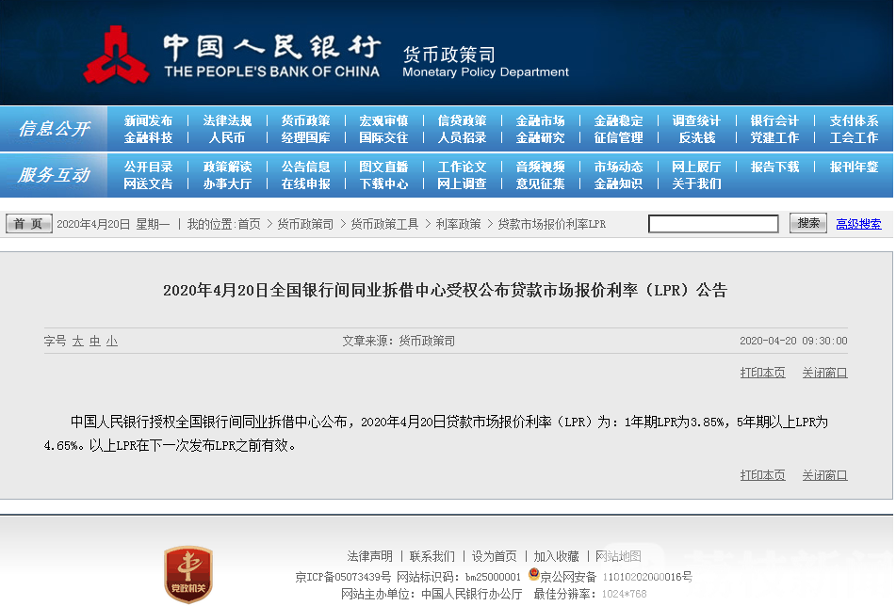This screenshot has width=896, height=606.
Task: Go to 调查统计 section
Action: (x=696, y=121)
